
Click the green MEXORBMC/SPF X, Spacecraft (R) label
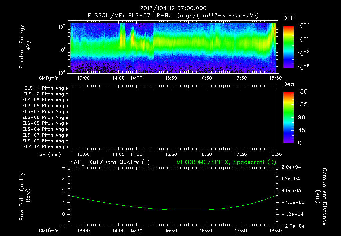tap(226, 162)
